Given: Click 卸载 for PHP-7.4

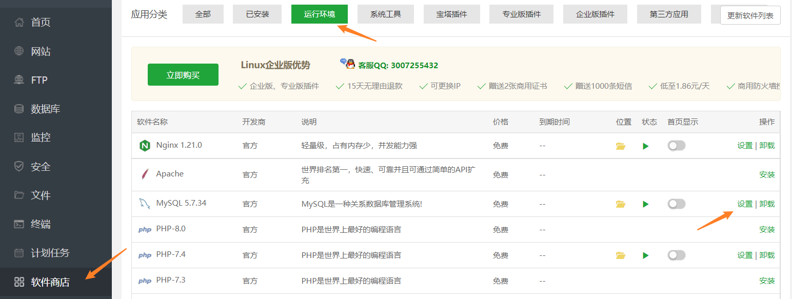Looking at the screenshot, I should [767, 255].
